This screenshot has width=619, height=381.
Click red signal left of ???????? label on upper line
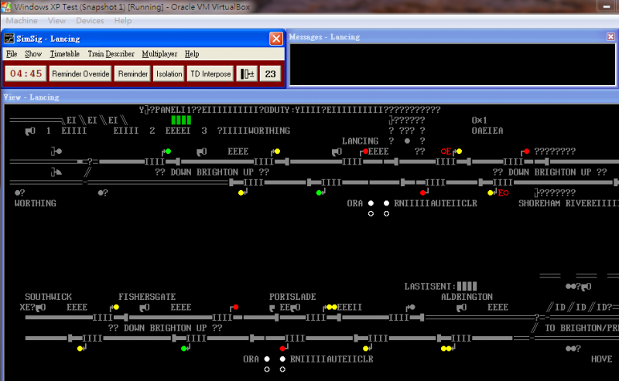coord(526,151)
